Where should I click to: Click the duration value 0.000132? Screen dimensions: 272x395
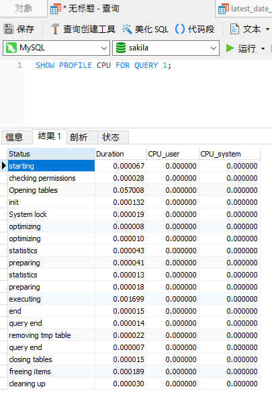[x=128, y=202]
